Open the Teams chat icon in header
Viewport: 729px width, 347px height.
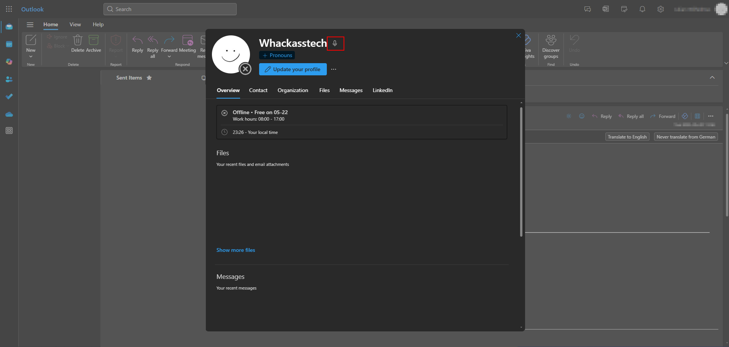tap(587, 9)
